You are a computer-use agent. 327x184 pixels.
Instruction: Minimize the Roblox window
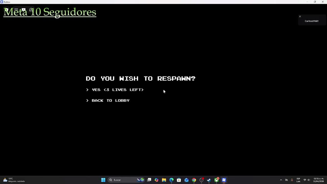coord(307,2)
